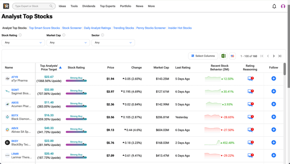Click the search magnifier icon
Image resolution: width=290 pixels, height=164 pixels.
pos(51,6)
